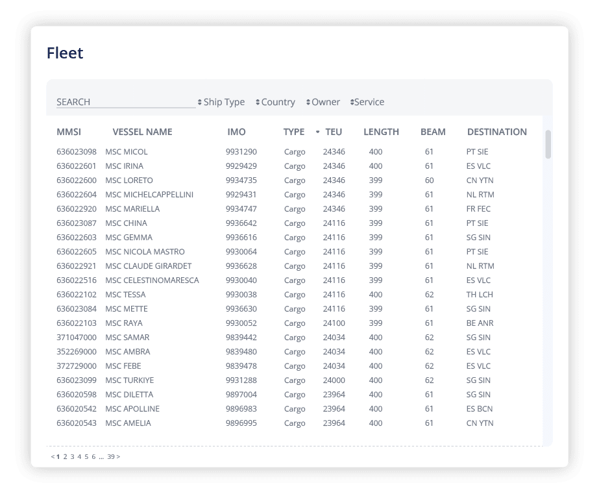Screen dimensions: 599x494
Task: Select vessel MSC RAYA
Action: (124, 323)
